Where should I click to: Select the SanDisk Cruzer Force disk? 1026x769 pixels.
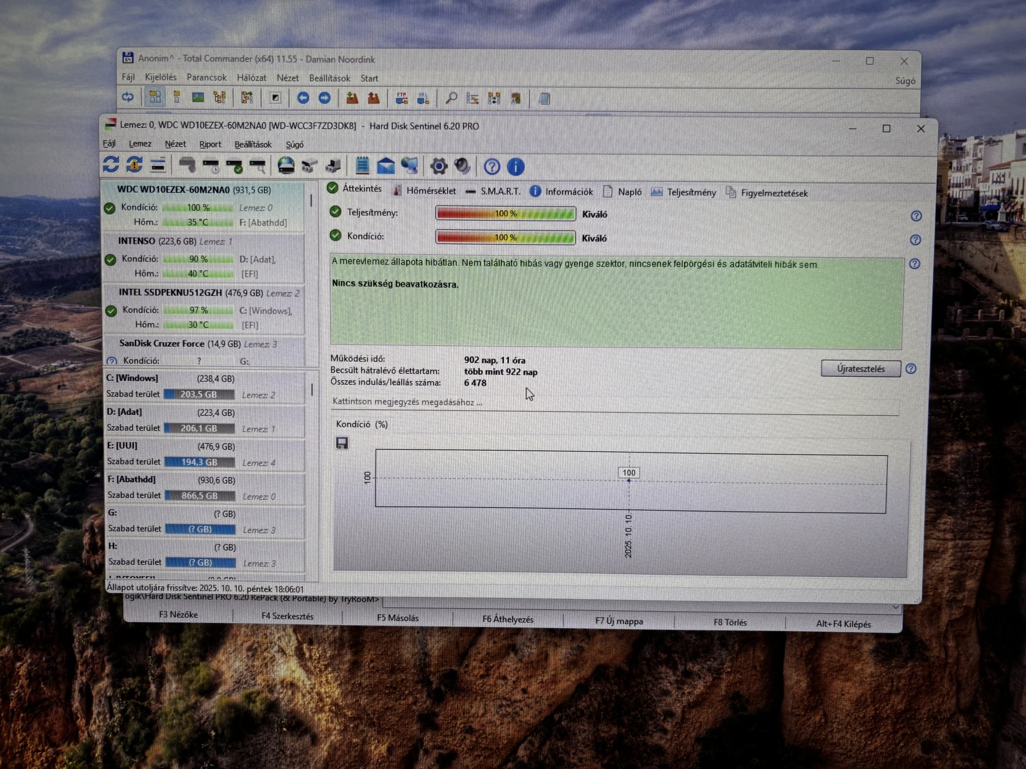(x=206, y=351)
